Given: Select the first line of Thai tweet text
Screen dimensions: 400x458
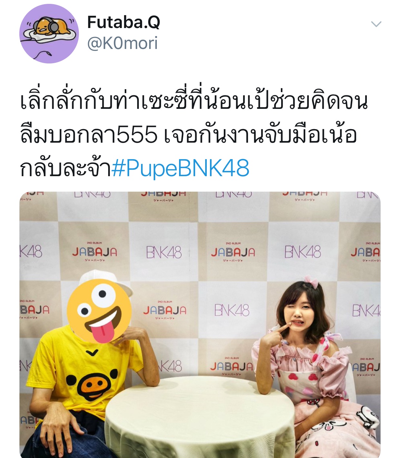Looking at the screenshot, I should 194,101.
